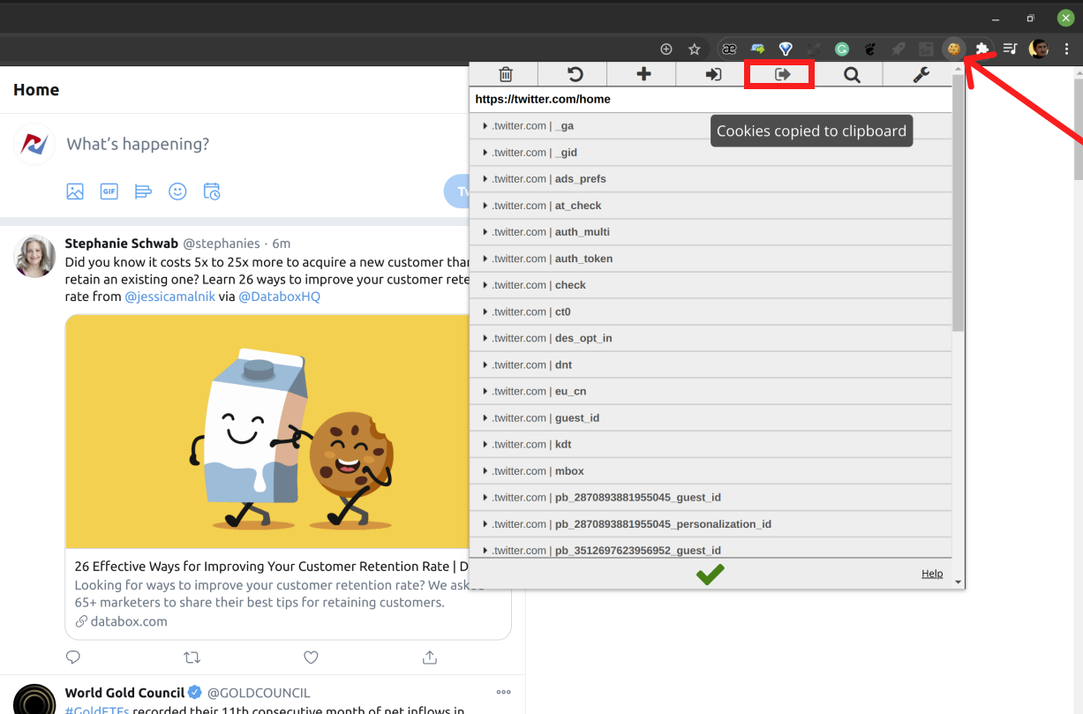Expand the ads_prefs cookie row
1083x714 pixels.
click(x=711, y=179)
